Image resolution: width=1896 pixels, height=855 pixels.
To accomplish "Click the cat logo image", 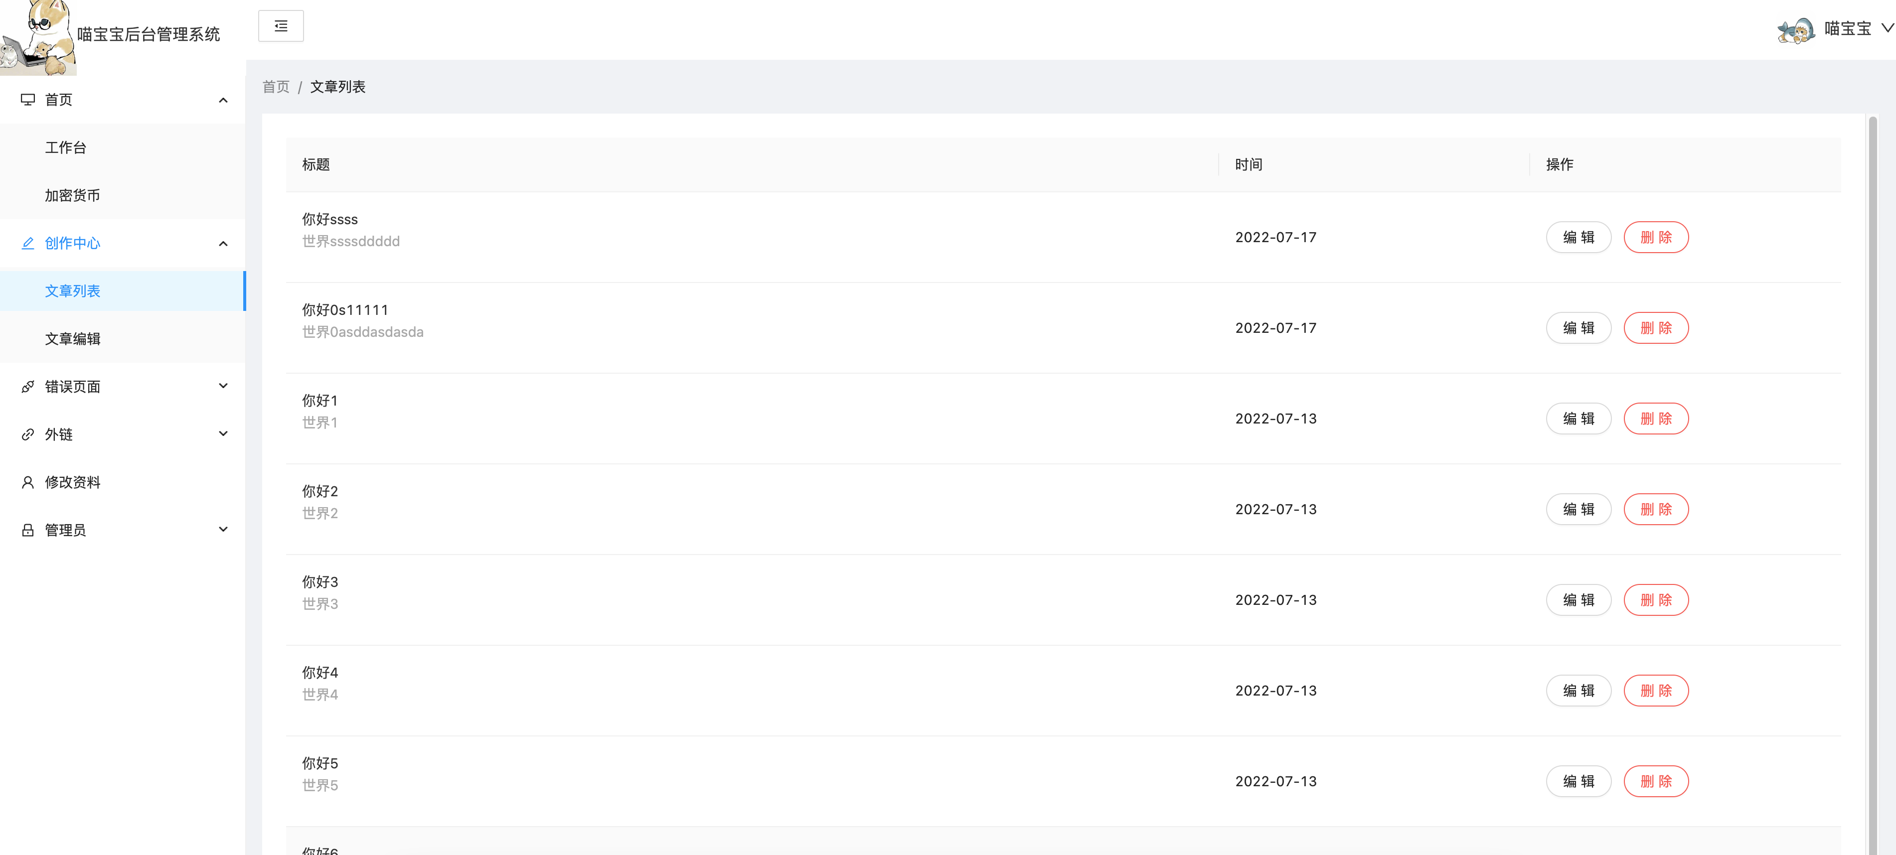I will [x=38, y=37].
